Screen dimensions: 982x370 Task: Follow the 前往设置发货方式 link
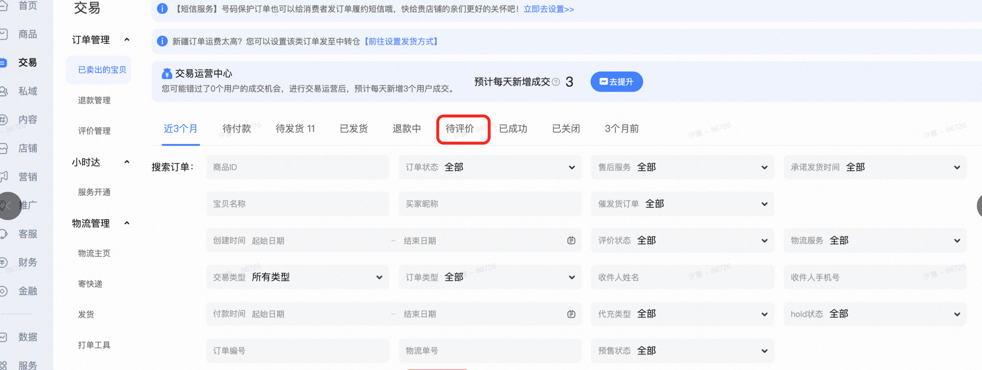tap(400, 41)
